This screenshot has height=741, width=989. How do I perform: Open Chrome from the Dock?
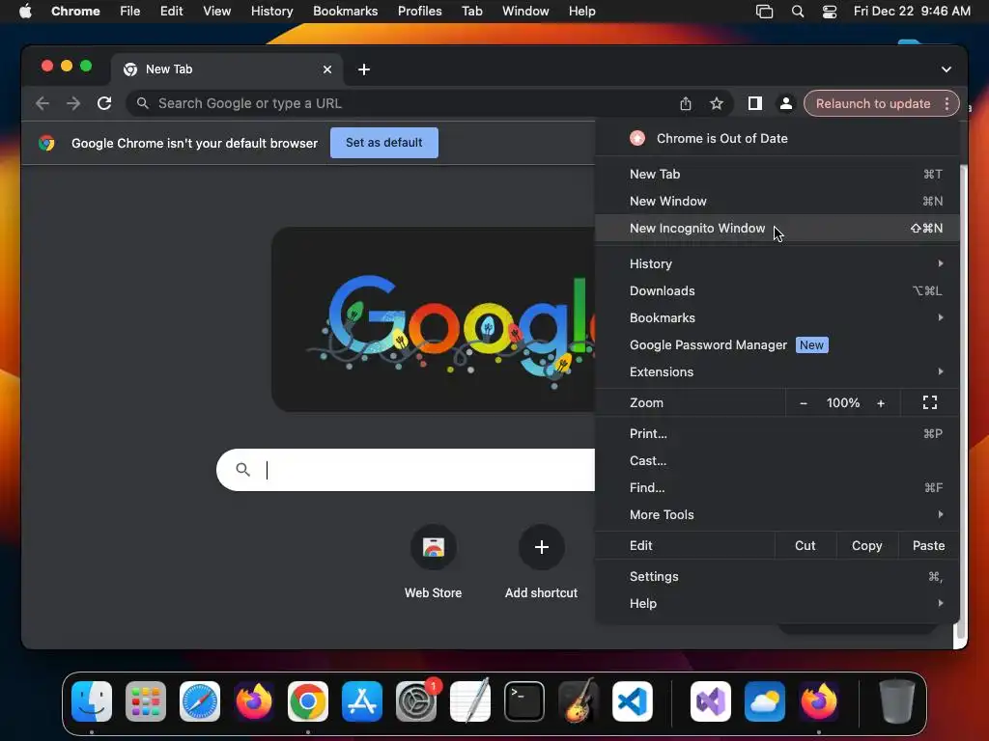(x=308, y=701)
